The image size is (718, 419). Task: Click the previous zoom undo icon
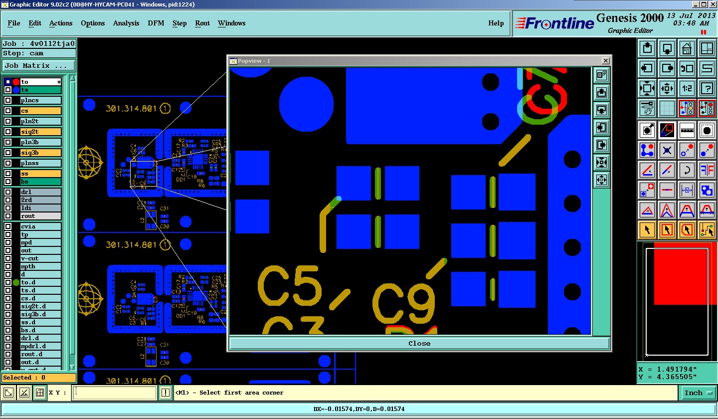tap(687, 68)
